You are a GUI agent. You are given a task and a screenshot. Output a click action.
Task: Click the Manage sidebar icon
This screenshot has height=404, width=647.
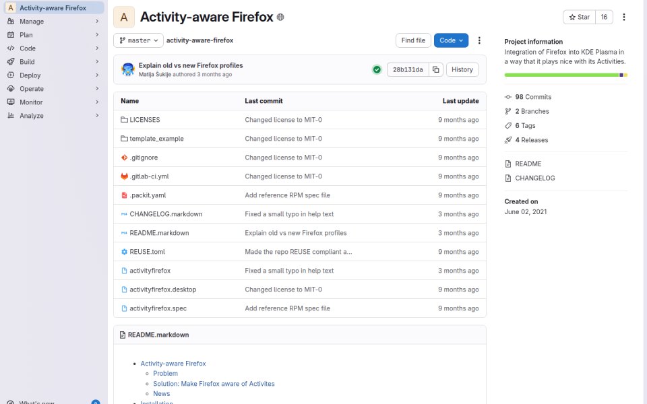[11, 22]
